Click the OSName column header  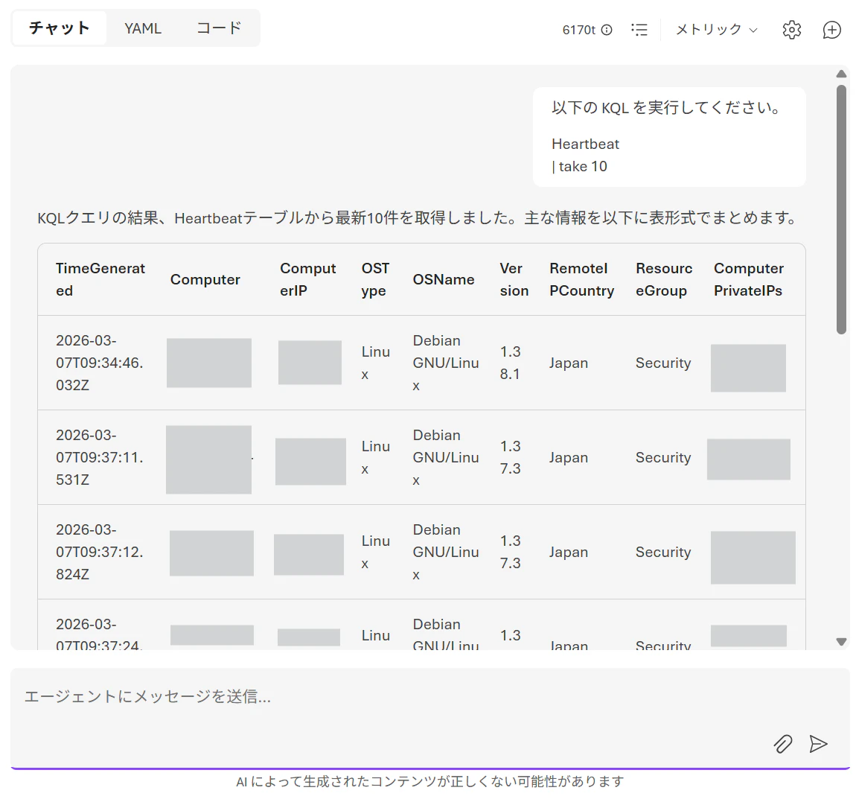pos(444,279)
